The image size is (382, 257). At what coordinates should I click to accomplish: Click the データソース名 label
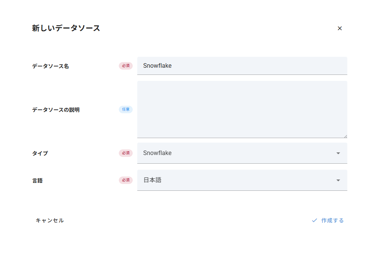coord(51,66)
